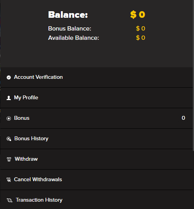Click the bonus count number 0
Viewport: 194px width, 209px height.
(x=184, y=118)
